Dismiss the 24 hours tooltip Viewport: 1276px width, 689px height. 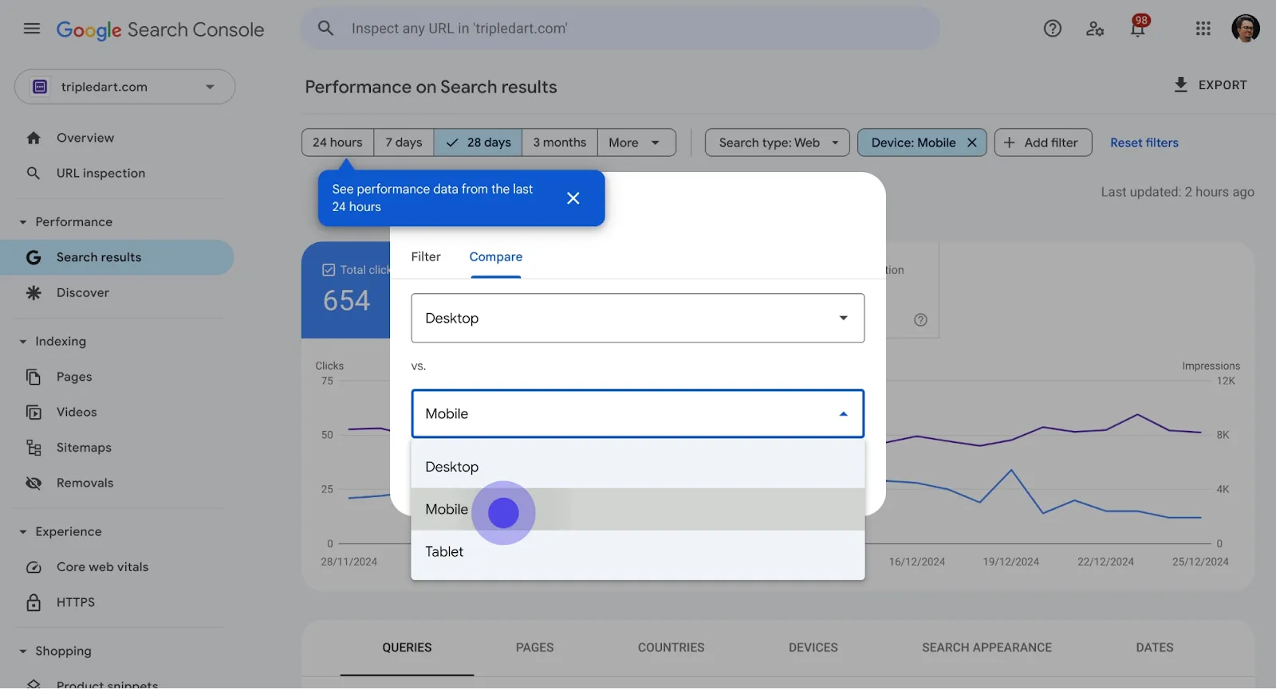[573, 198]
